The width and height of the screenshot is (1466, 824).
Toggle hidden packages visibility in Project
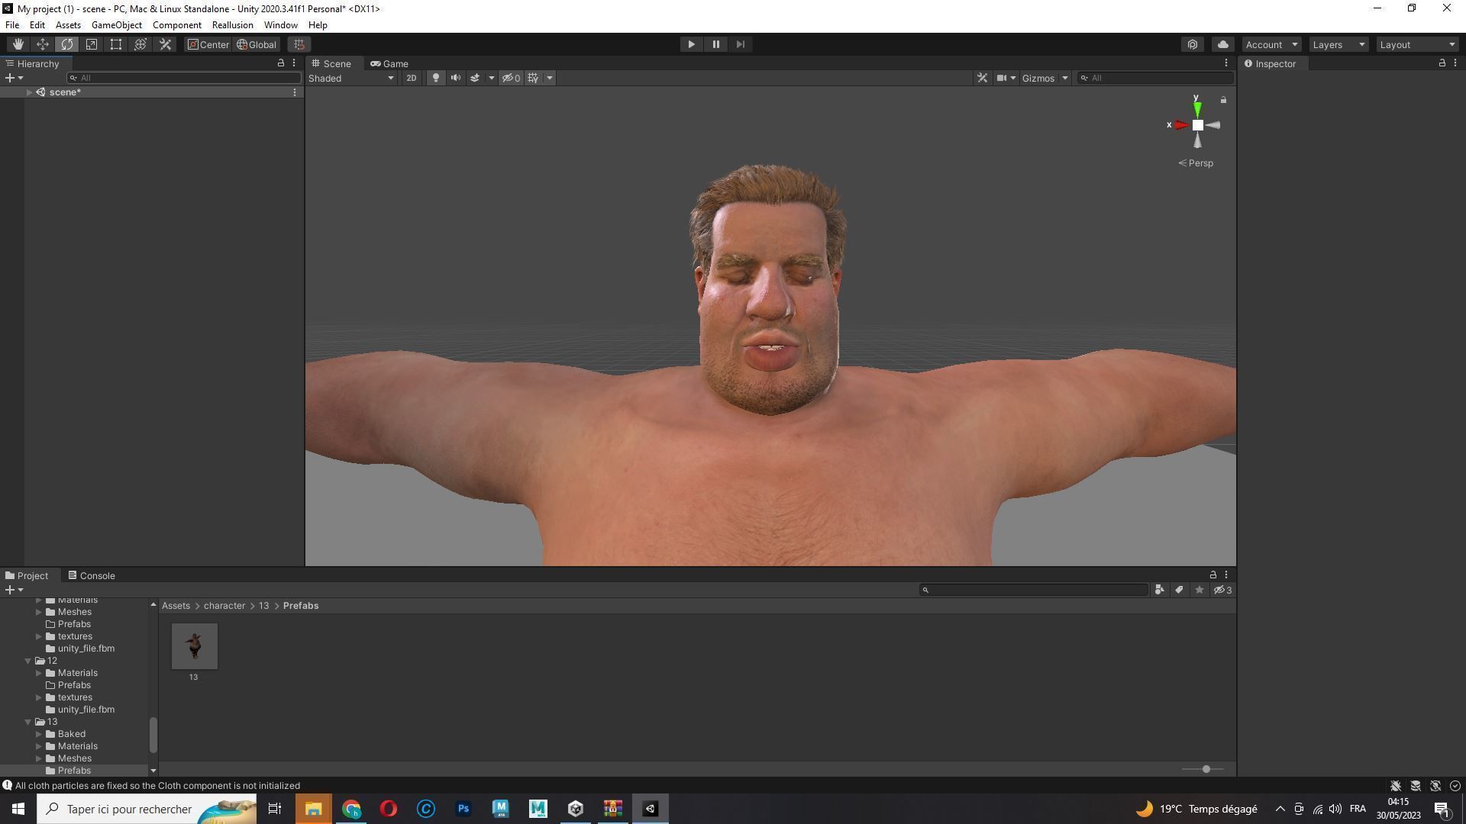pos(1222,590)
